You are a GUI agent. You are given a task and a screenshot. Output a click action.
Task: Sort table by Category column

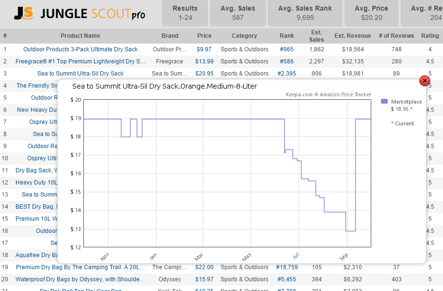click(x=244, y=36)
